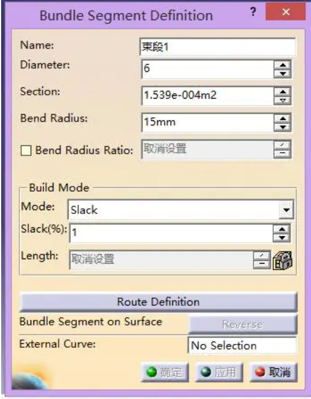This screenshot has height=399, width=311.
Task: Close the Bundle Segment Definition dialog
Action: [x=285, y=12]
